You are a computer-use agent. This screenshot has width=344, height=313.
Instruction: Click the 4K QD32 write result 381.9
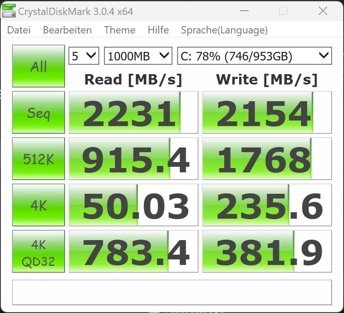tap(267, 251)
